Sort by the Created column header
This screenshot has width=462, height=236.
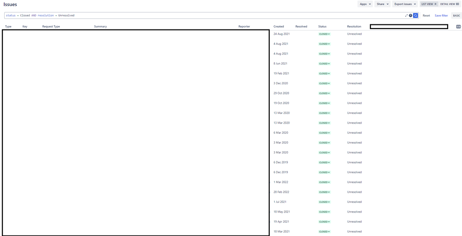[x=278, y=26]
